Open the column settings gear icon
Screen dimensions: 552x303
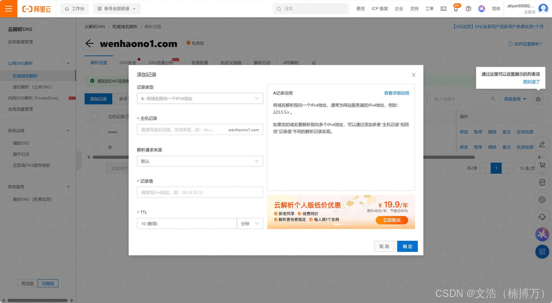(538, 99)
